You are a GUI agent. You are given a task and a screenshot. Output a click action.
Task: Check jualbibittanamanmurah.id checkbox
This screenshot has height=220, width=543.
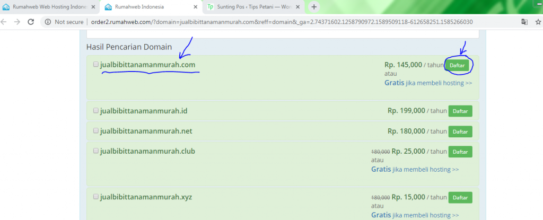click(x=96, y=110)
